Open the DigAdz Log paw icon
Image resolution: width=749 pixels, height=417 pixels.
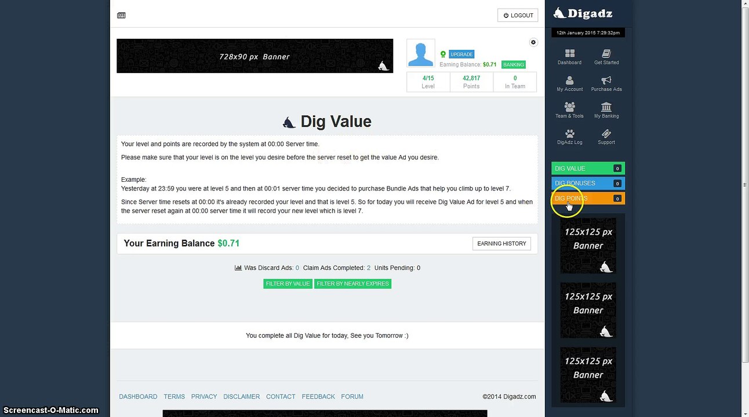pos(569,137)
